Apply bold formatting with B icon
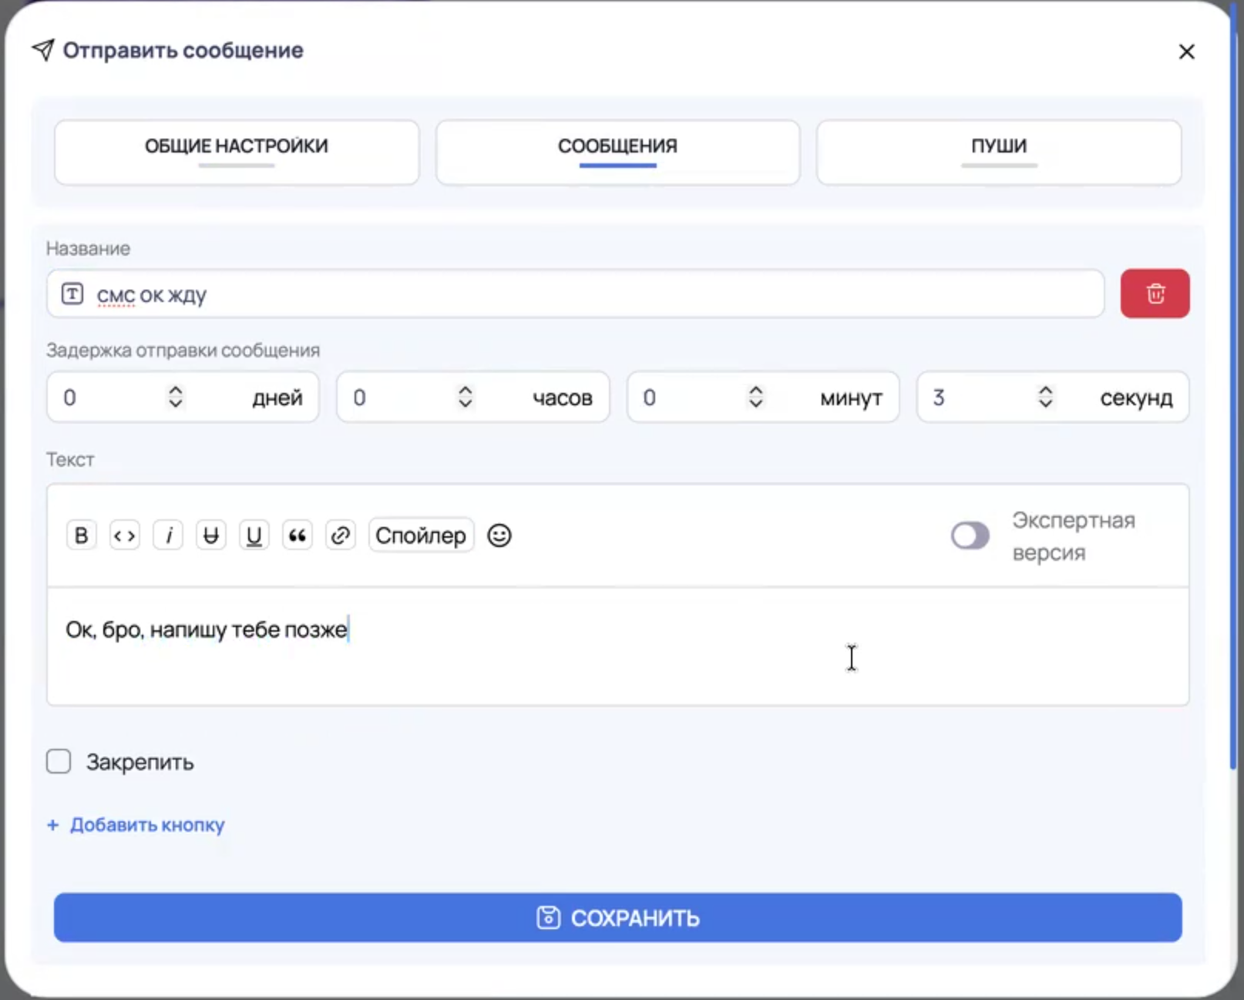This screenshot has height=1000, width=1244. point(81,535)
